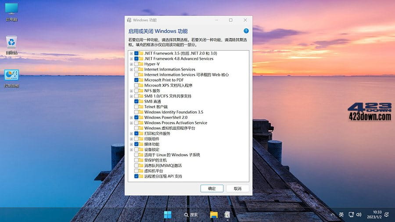This screenshot has width=395, height=222.
Task: Enable Windows Identity Foundation 3.5 checkbox
Action: pyautogui.click(x=136, y=112)
